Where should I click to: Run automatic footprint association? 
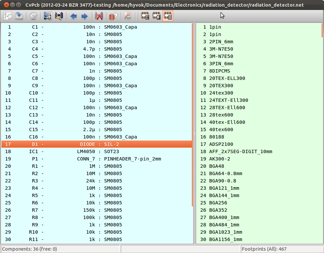pyautogui.click(x=59, y=16)
